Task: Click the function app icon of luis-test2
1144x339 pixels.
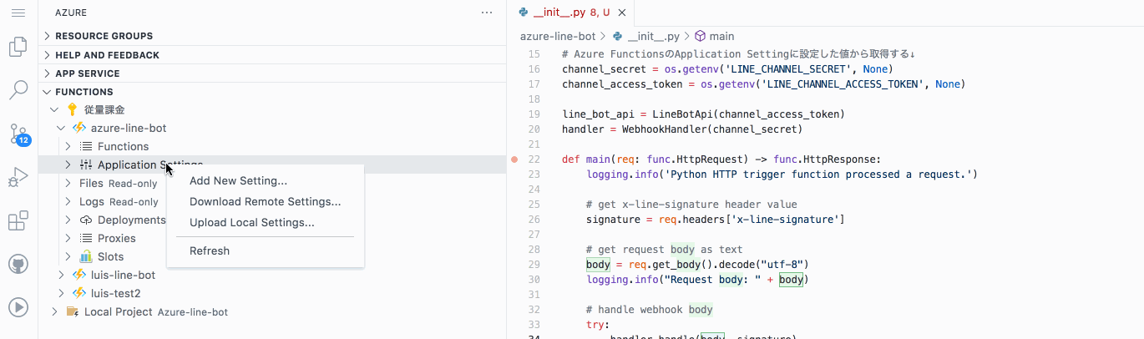Action: (80, 293)
